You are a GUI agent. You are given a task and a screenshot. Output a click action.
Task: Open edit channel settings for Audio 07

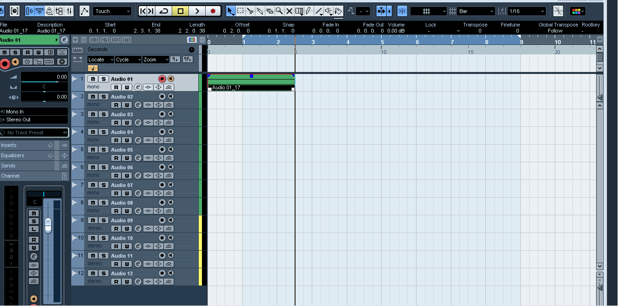pyautogui.click(x=138, y=193)
